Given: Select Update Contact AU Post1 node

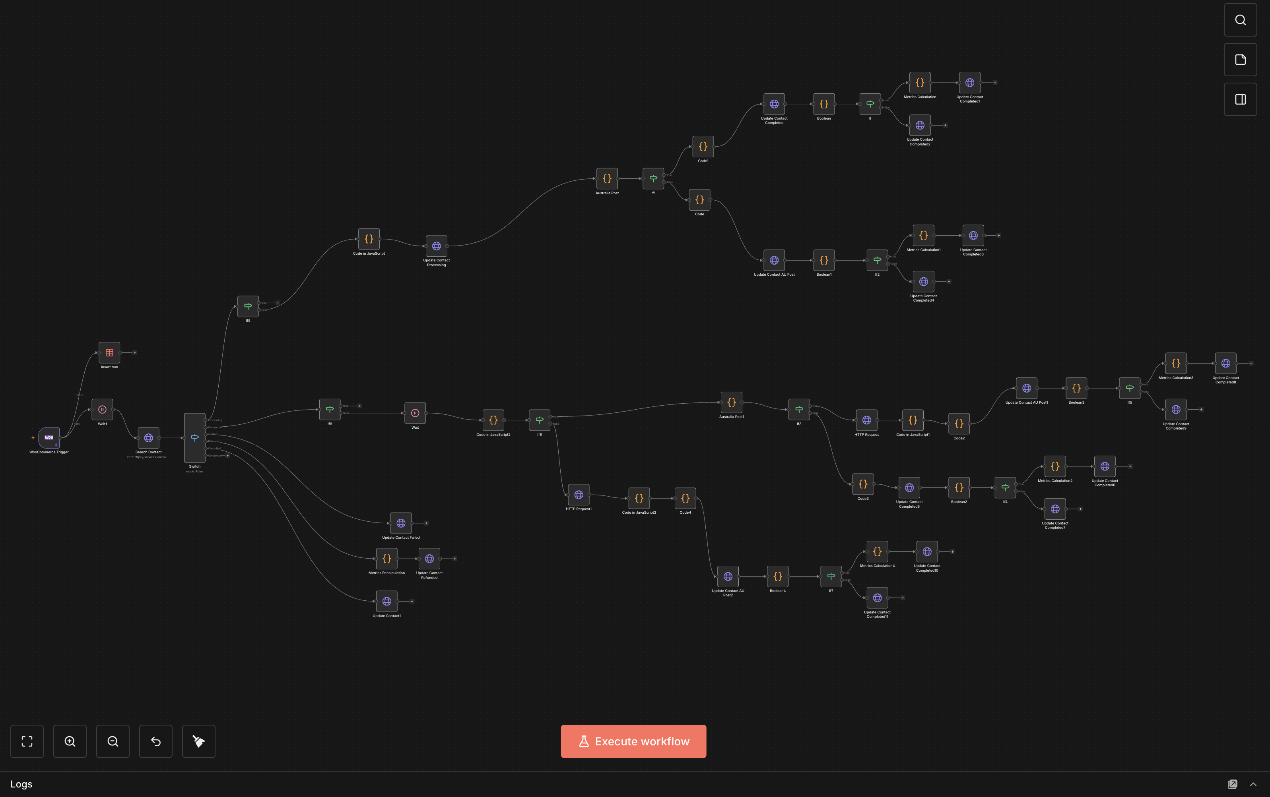Looking at the screenshot, I should tap(1026, 389).
